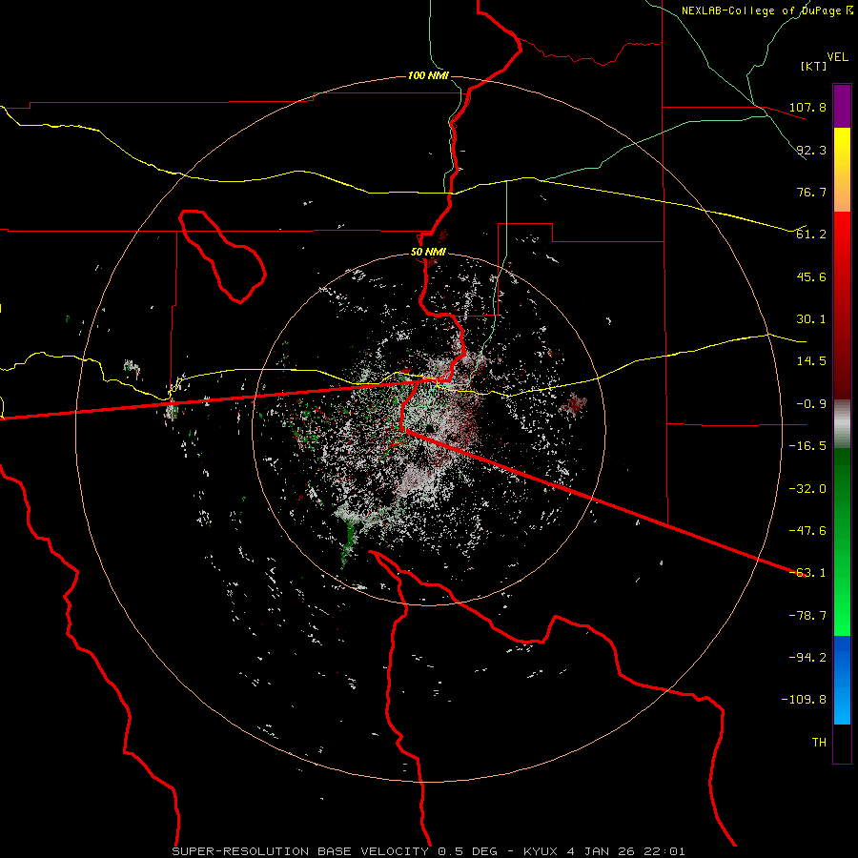
Task: Select the 76.7 velocity legend value
Action: pos(811,192)
